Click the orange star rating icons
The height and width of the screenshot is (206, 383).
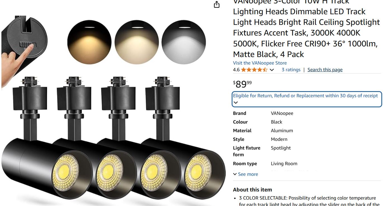point(254,70)
